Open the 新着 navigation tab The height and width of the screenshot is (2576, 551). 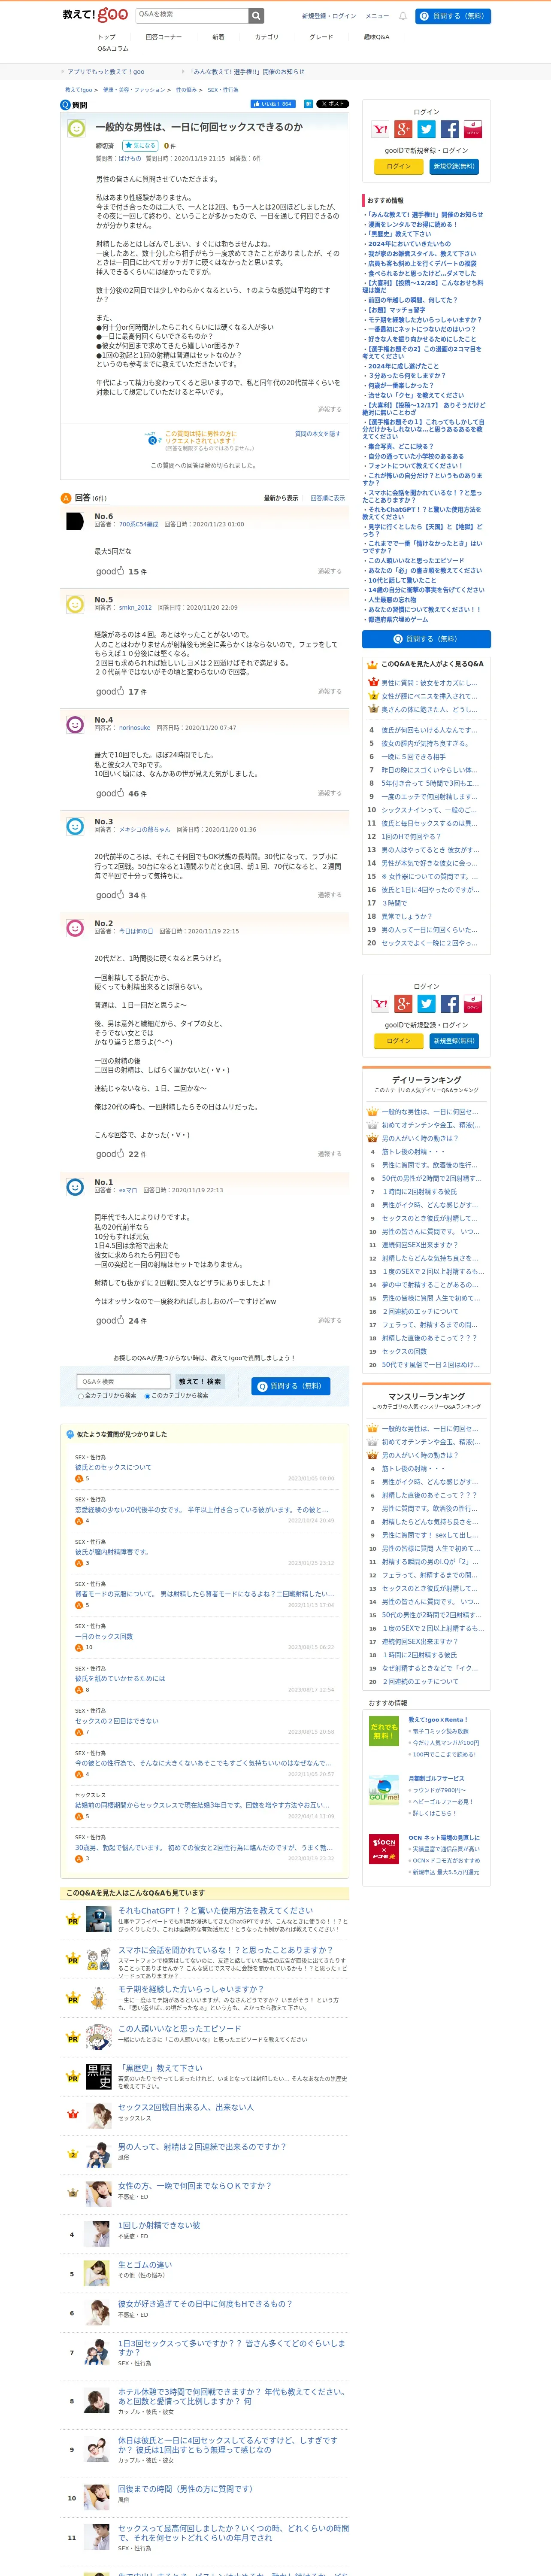[218, 37]
